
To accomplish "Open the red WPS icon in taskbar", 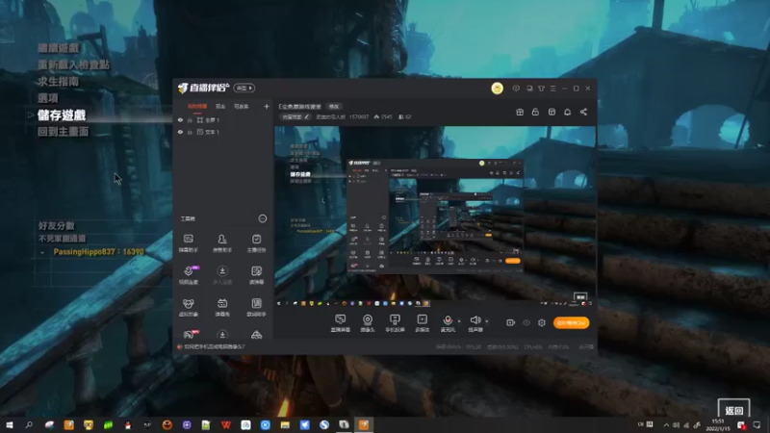I will click(x=226, y=424).
